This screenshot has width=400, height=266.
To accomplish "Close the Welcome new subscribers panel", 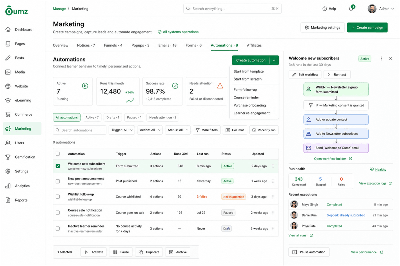I will tap(391, 59).
